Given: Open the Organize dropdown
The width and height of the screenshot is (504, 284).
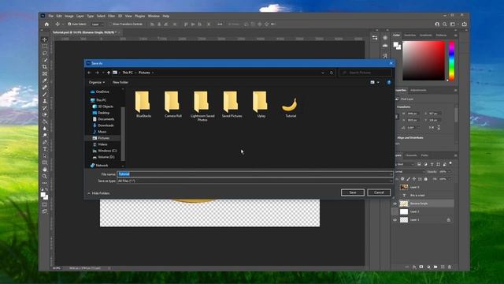Looking at the screenshot, I should tap(96, 82).
